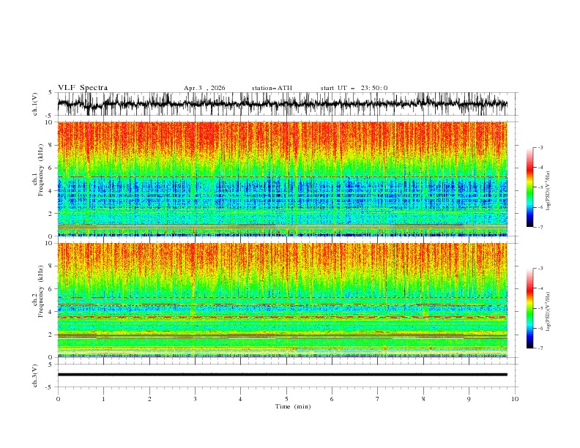Image resolution: width=580 pixels, height=448 pixels.
Task: Click the time axis tick label "8"
Action: point(423,399)
